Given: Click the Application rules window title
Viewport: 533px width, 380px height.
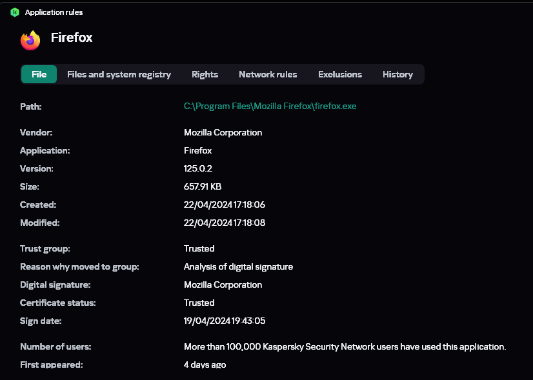Looking at the screenshot, I should coord(54,12).
